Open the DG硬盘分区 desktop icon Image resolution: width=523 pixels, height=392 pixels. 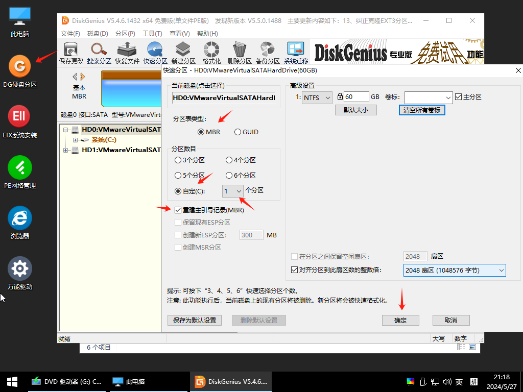point(20,71)
